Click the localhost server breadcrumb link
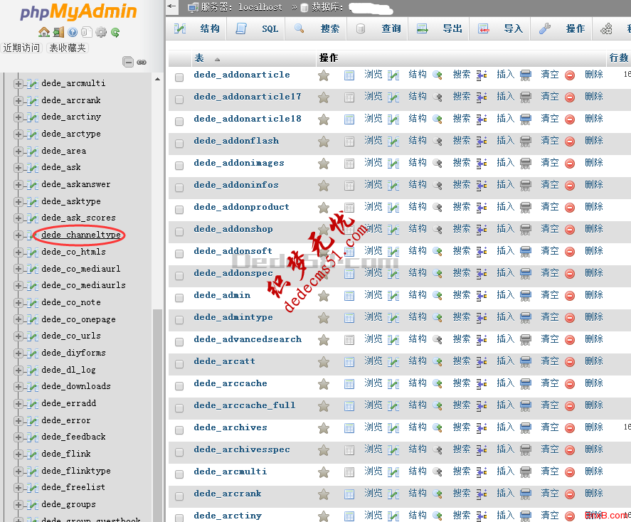 point(260,7)
